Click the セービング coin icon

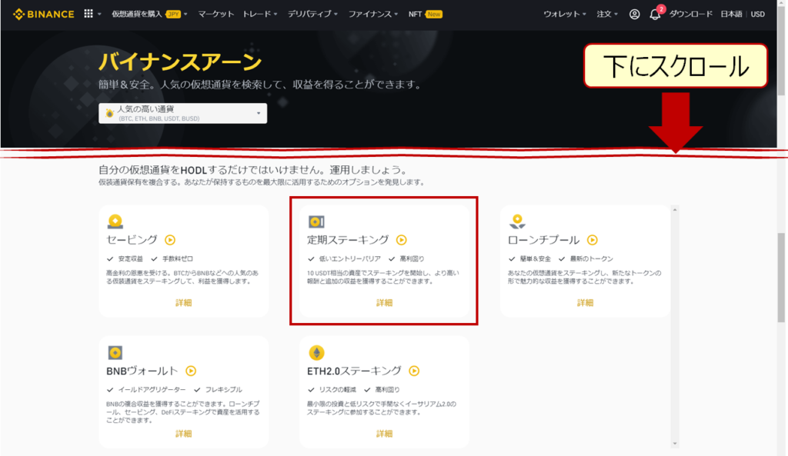pos(115,221)
